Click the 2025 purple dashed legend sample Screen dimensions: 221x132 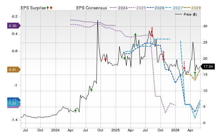tap(132, 8)
